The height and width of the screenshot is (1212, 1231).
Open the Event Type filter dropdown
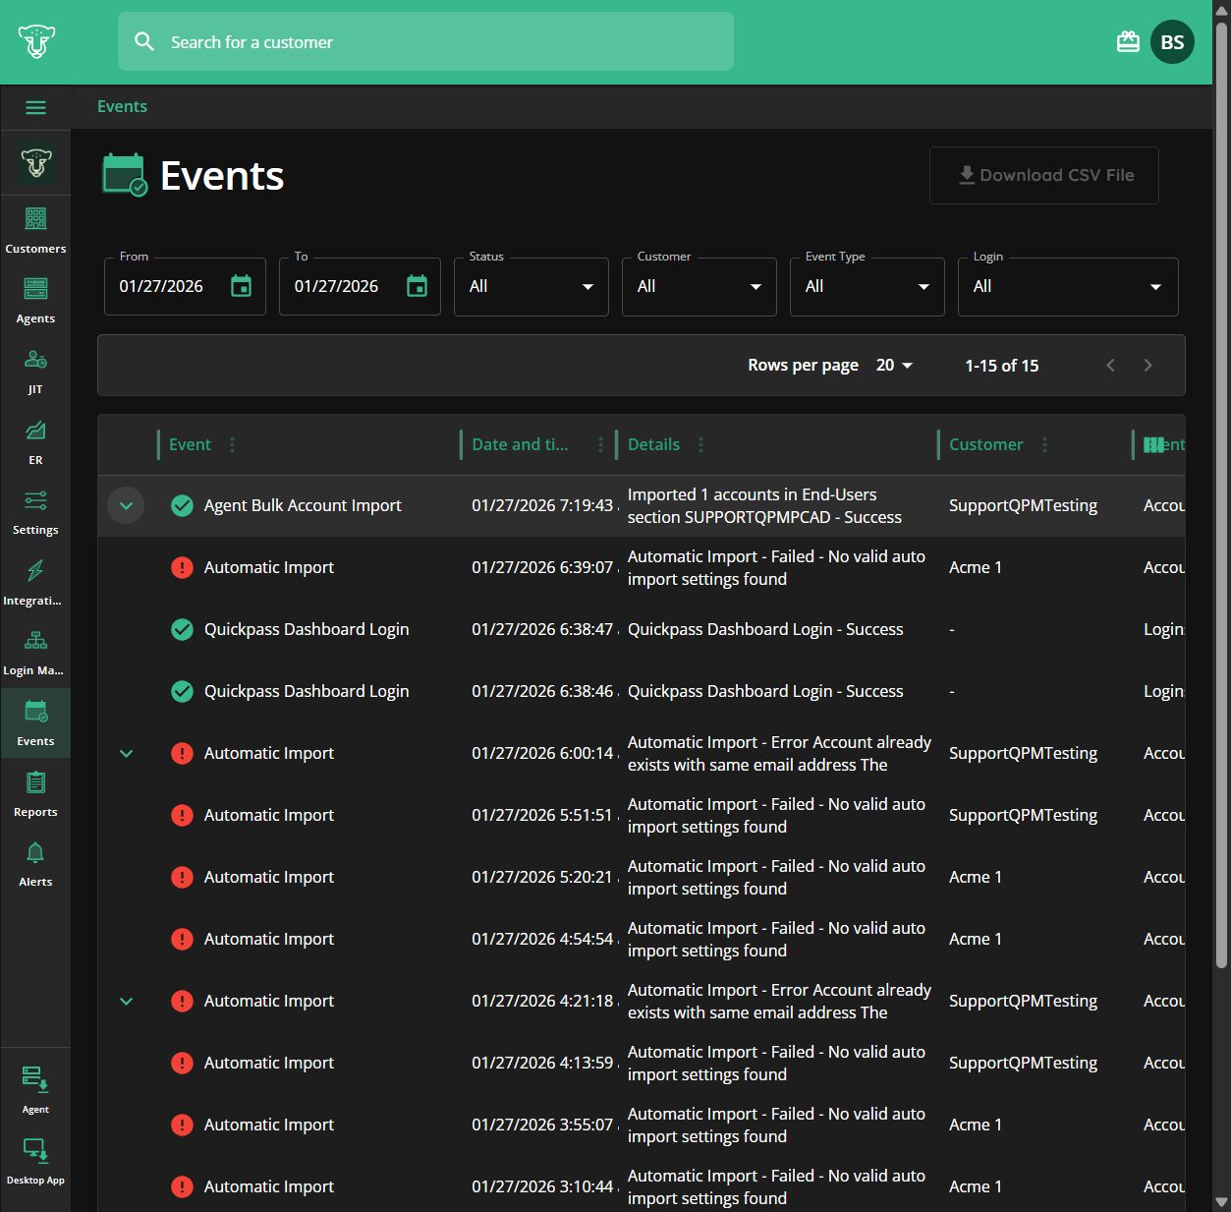point(867,286)
